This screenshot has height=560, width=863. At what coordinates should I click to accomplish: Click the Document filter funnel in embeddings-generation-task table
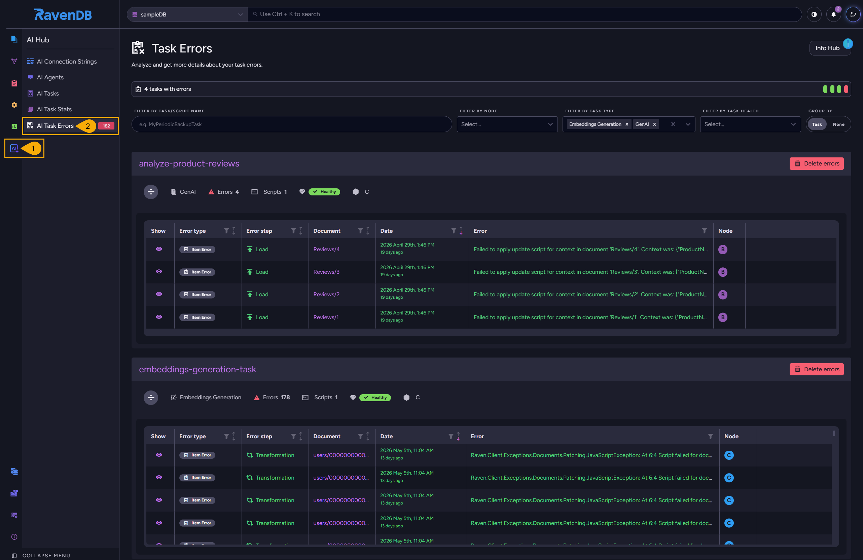(360, 437)
